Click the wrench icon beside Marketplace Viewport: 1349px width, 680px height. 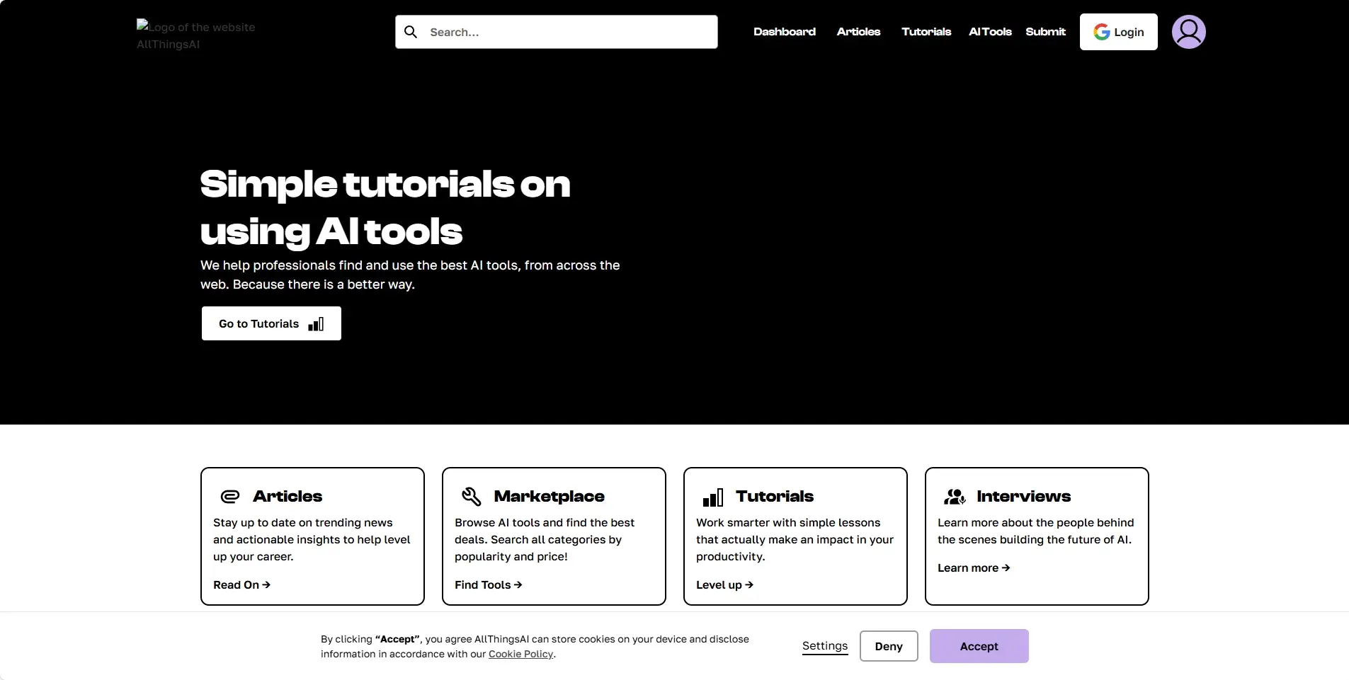tap(472, 497)
